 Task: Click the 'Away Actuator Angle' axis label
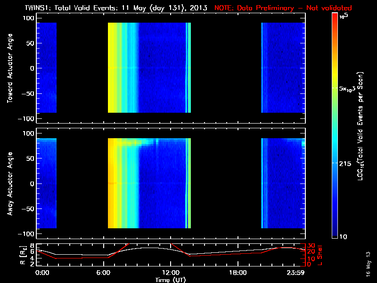9,183
